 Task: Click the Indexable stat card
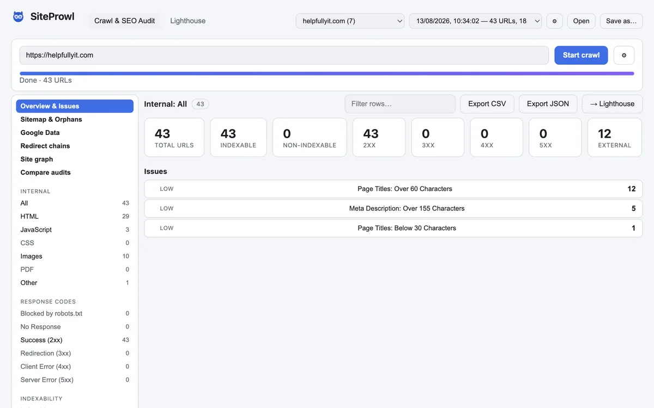click(239, 138)
